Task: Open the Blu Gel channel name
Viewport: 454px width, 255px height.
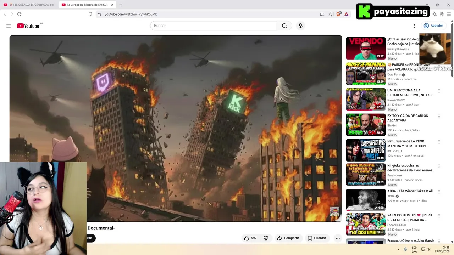Action: coord(392,126)
